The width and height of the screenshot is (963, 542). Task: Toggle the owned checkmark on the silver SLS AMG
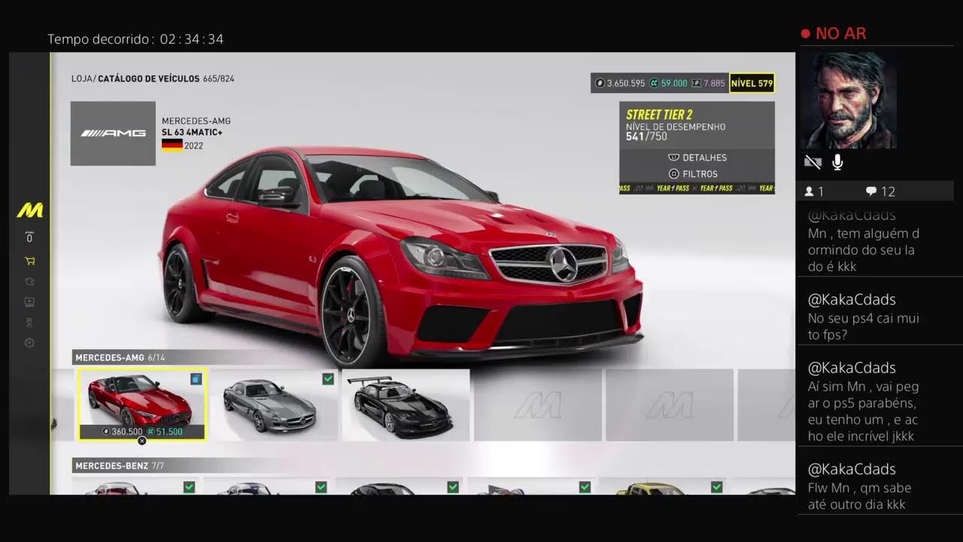click(328, 379)
